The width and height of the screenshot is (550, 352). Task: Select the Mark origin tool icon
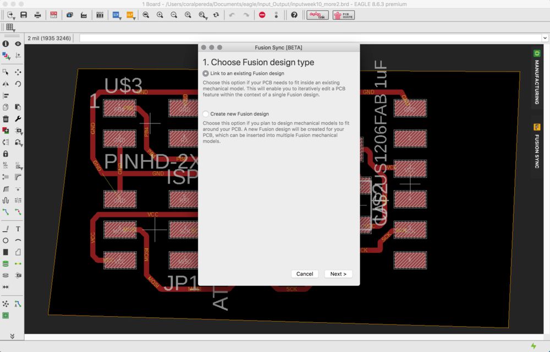[18, 56]
